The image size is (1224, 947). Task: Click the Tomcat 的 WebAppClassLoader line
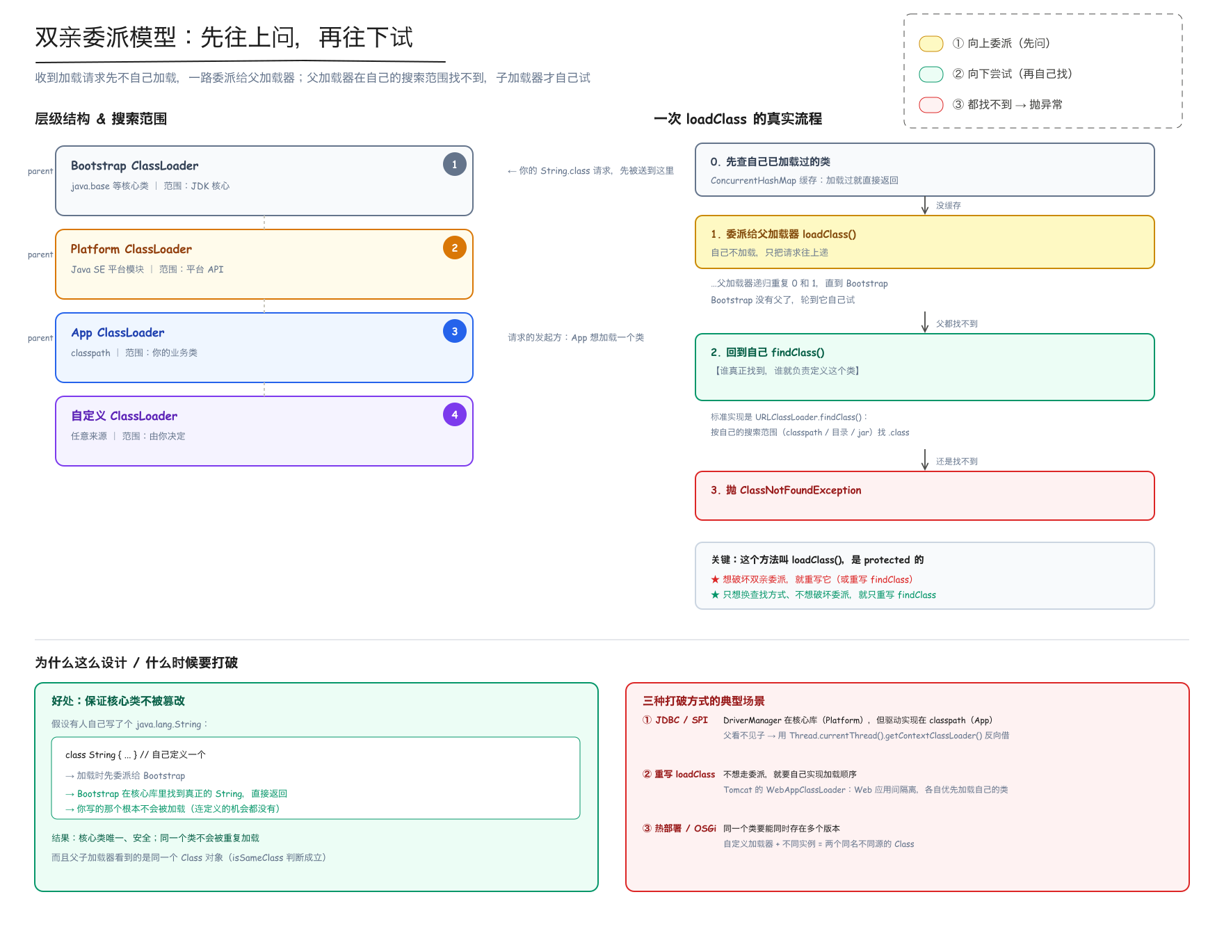tap(866, 790)
